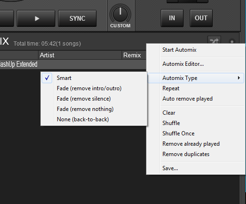Expand the Automix Type submenu arrow

pyautogui.click(x=239, y=78)
